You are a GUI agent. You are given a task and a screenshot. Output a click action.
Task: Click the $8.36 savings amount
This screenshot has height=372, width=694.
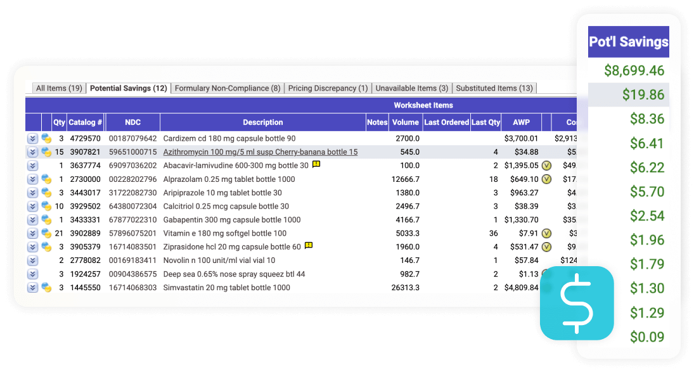click(x=647, y=119)
